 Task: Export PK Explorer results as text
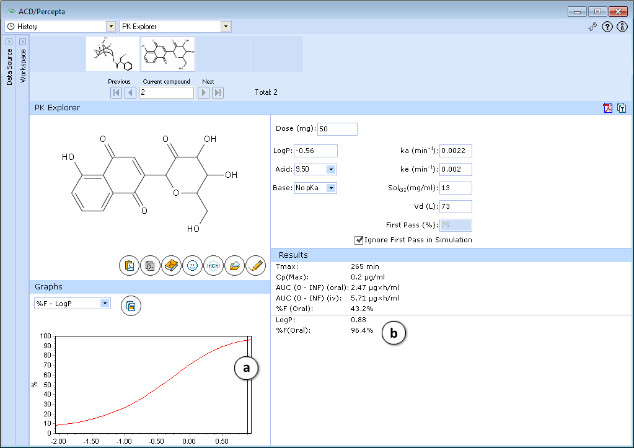coord(622,108)
